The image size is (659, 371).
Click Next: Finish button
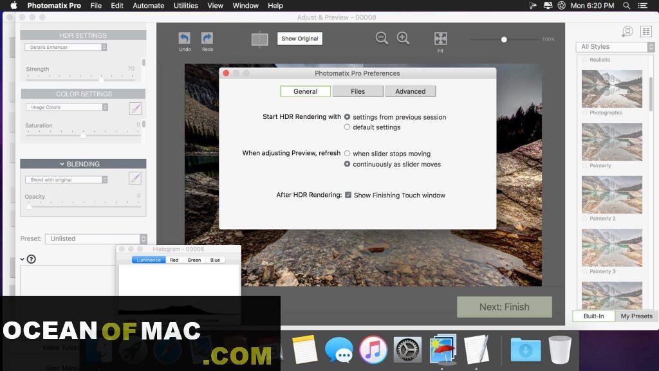tap(505, 307)
